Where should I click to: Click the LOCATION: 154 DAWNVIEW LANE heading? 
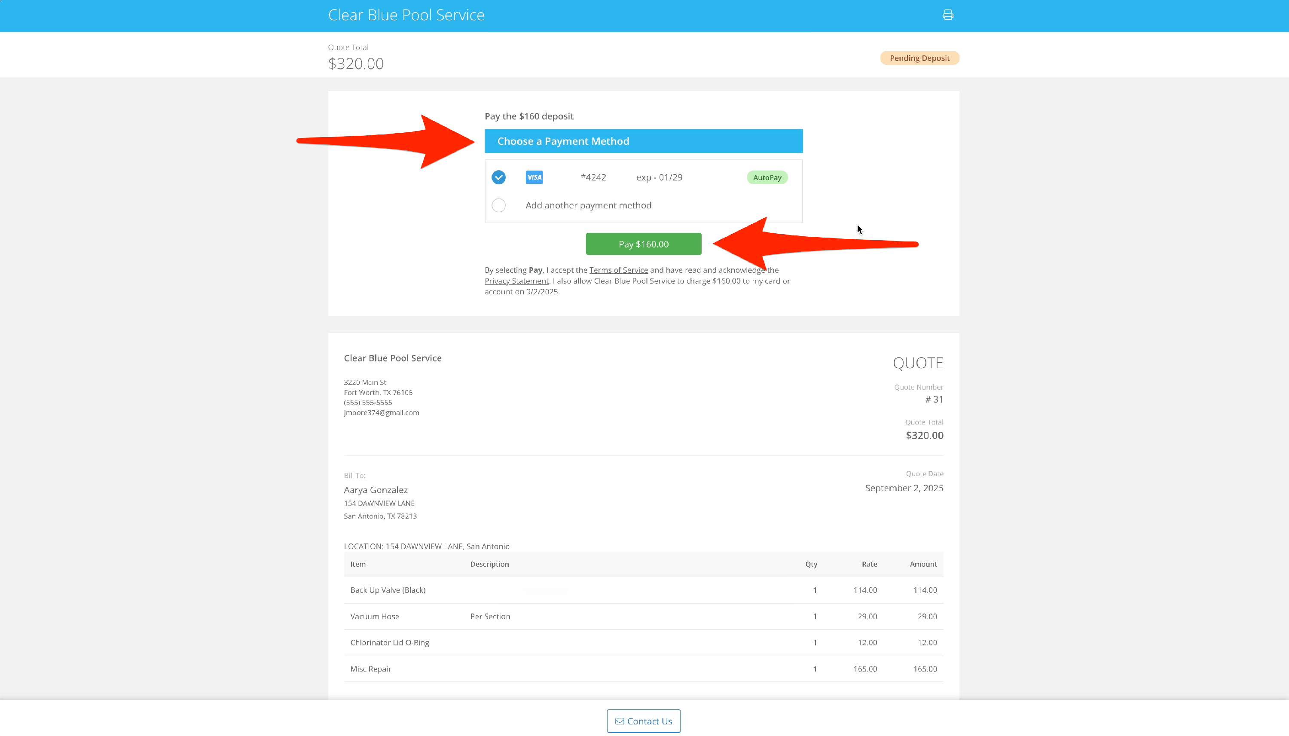click(x=427, y=547)
